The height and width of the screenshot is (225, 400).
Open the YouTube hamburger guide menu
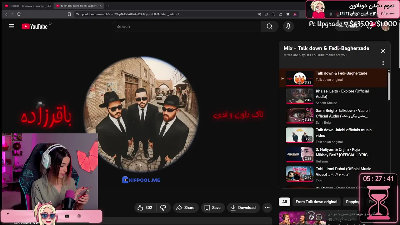click(12, 27)
